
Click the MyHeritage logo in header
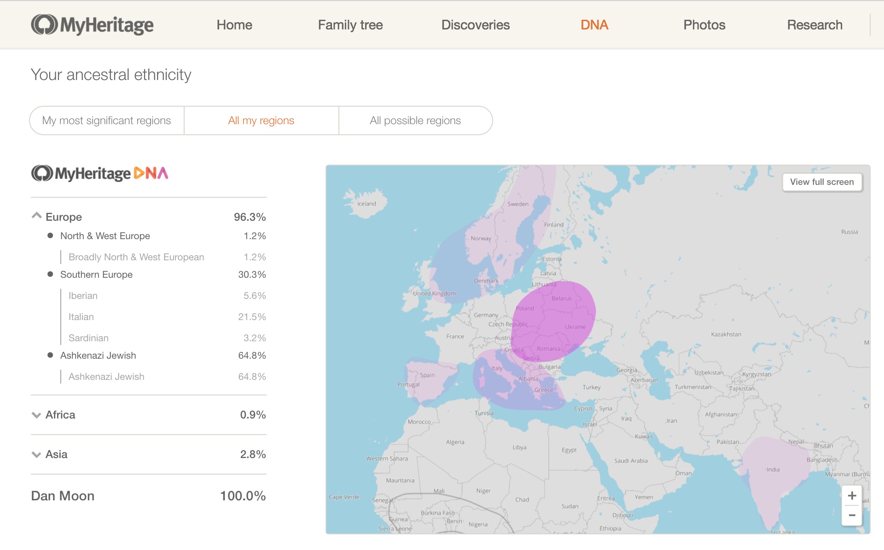(x=92, y=25)
